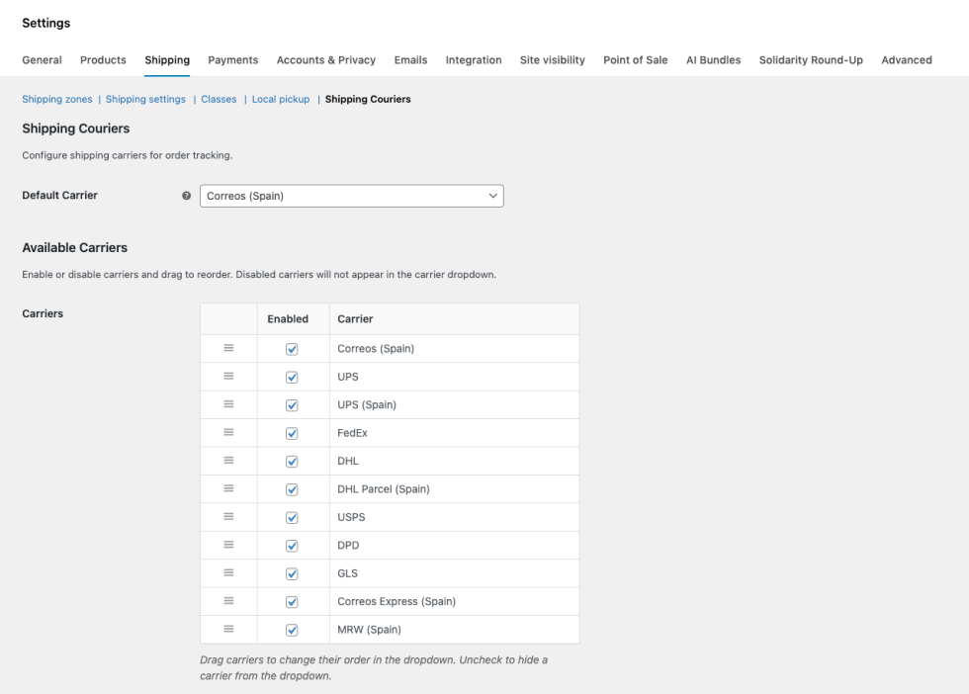Toggle the plain UPS enabled checkbox
The image size is (969, 694).
pos(292,377)
